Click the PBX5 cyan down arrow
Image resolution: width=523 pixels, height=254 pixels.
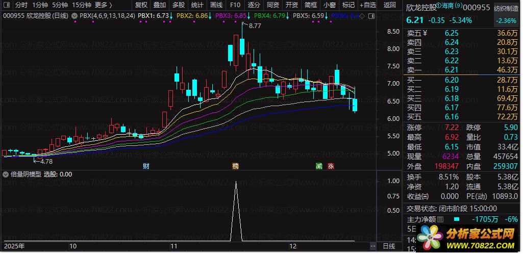(326, 16)
